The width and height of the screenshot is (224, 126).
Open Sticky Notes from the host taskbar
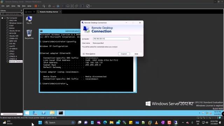[x=131, y=122]
